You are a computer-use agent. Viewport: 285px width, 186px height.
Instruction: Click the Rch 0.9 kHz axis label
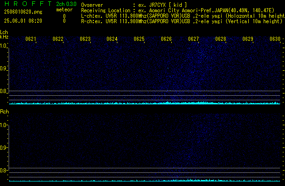(3, 148)
